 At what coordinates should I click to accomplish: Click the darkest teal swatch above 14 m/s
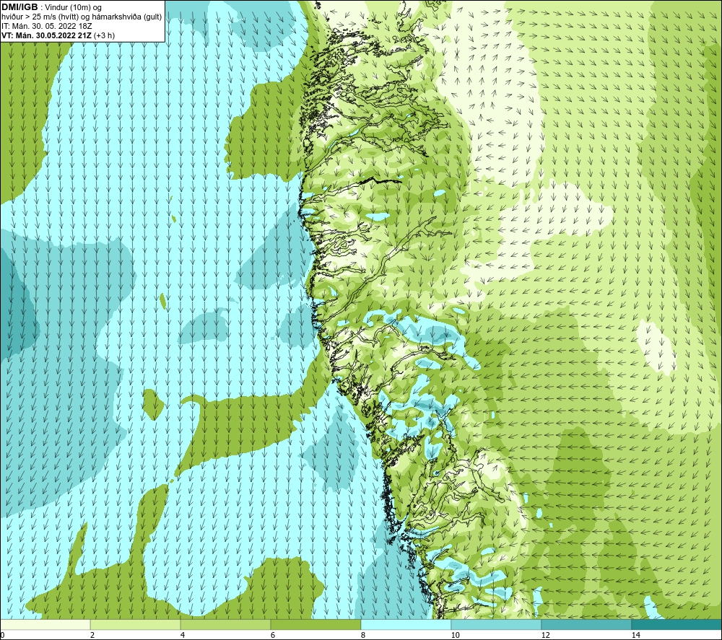click(677, 624)
